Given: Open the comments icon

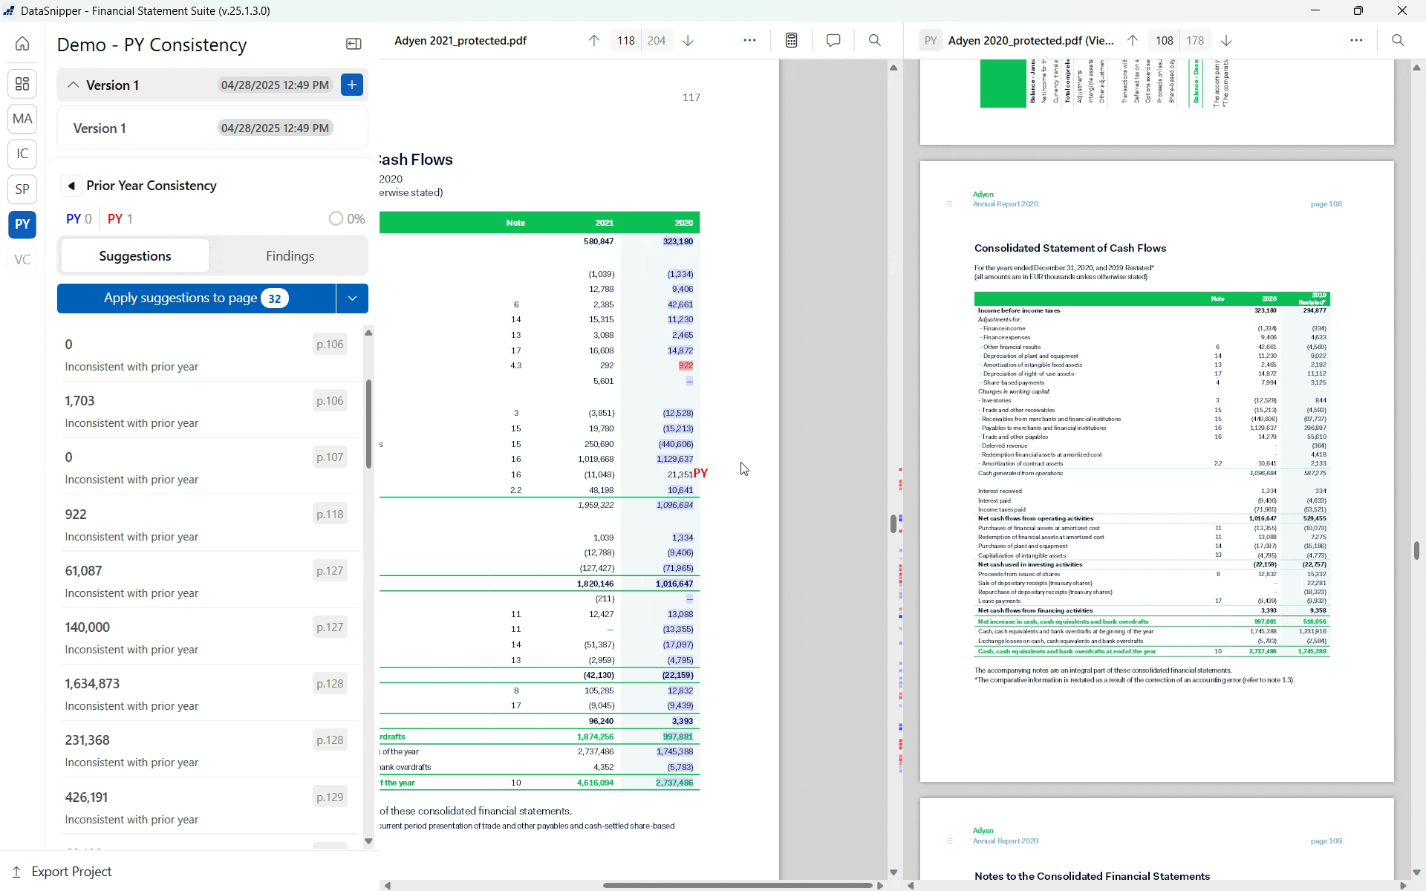Looking at the screenshot, I should click(x=833, y=41).
